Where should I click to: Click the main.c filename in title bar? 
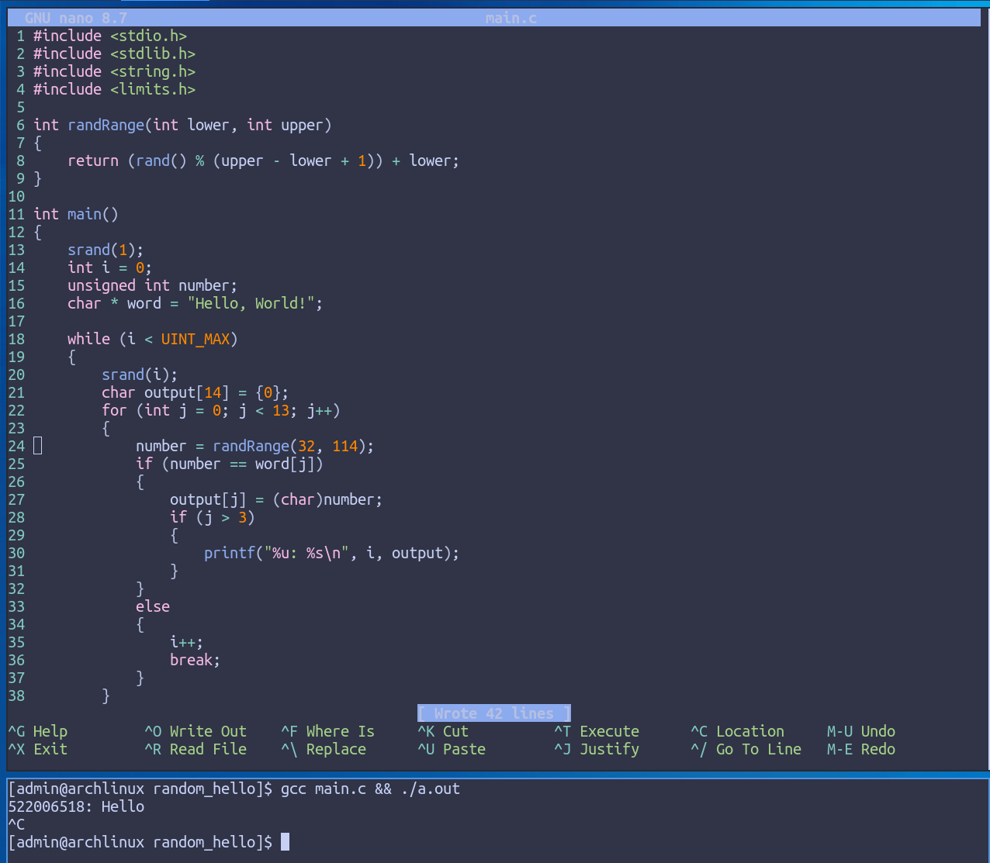pyautogui.click(x=511, y=18)
